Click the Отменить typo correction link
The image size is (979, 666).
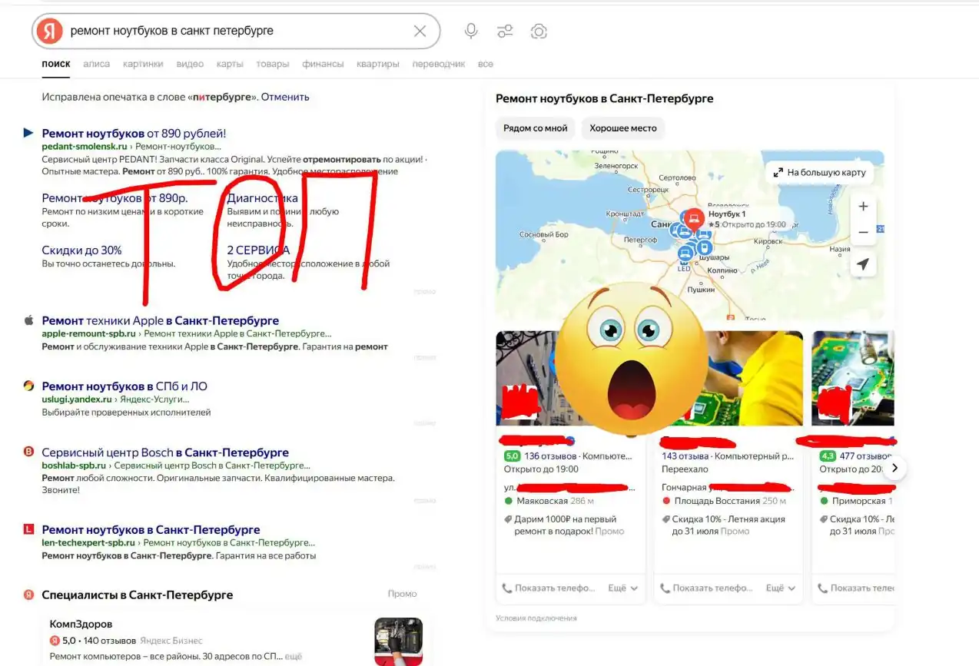coord(285,98)
